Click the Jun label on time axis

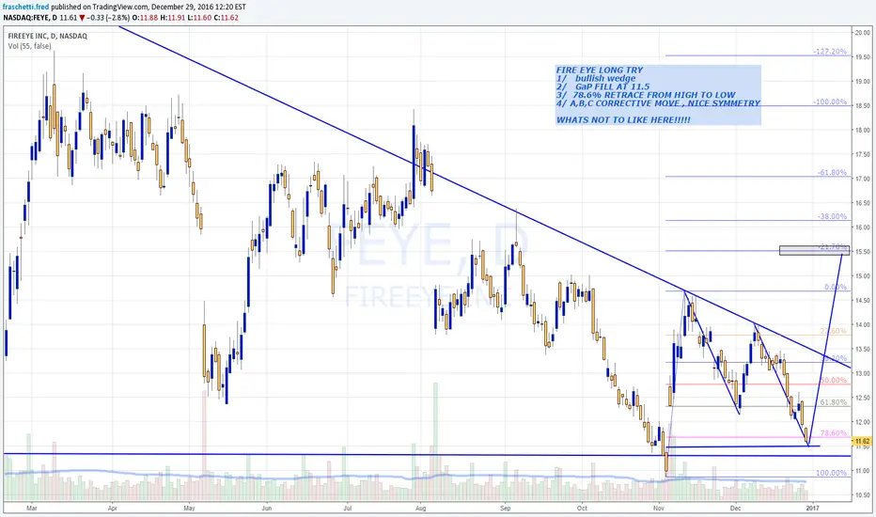[267, 508]
